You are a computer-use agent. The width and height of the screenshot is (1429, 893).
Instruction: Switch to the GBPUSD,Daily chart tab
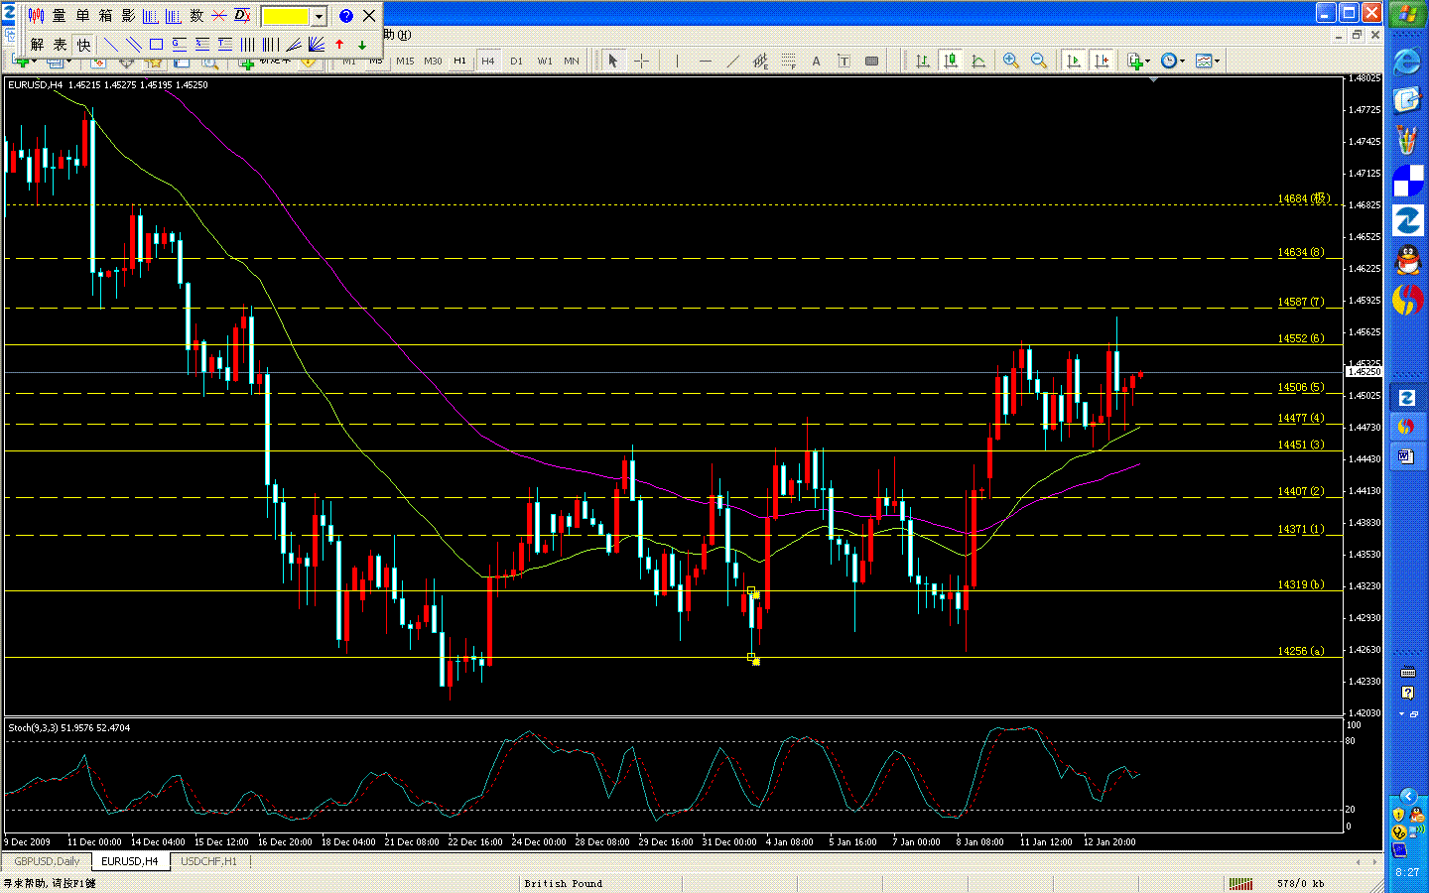click(x=47, y=861)
